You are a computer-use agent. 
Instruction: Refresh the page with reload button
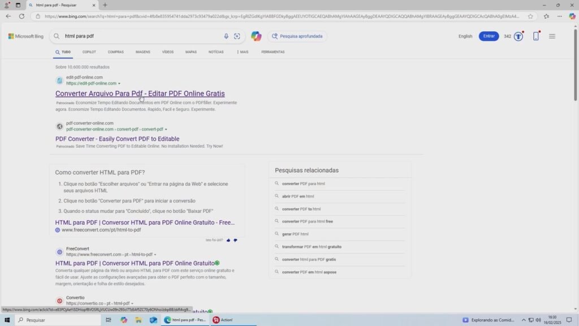[21, 16]
